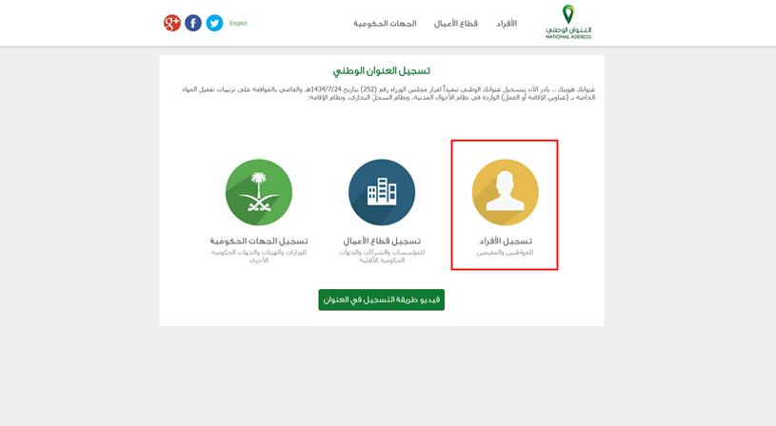The width and height of the screenshot is (776, 426).
Task: Select the yellow person registration icon
Action: 505,192
